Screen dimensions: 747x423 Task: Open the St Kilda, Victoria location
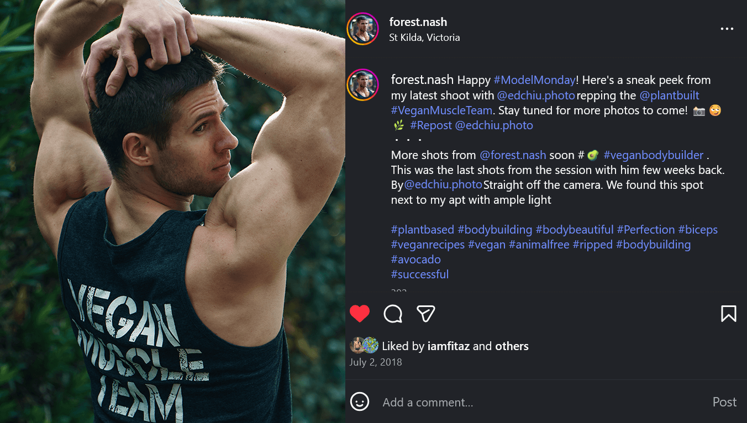pos(424,38)
